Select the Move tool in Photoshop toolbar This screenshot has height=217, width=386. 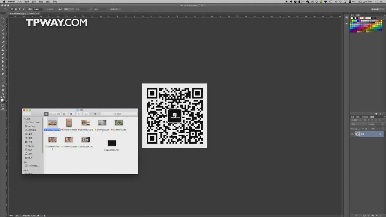coord(3,18)
